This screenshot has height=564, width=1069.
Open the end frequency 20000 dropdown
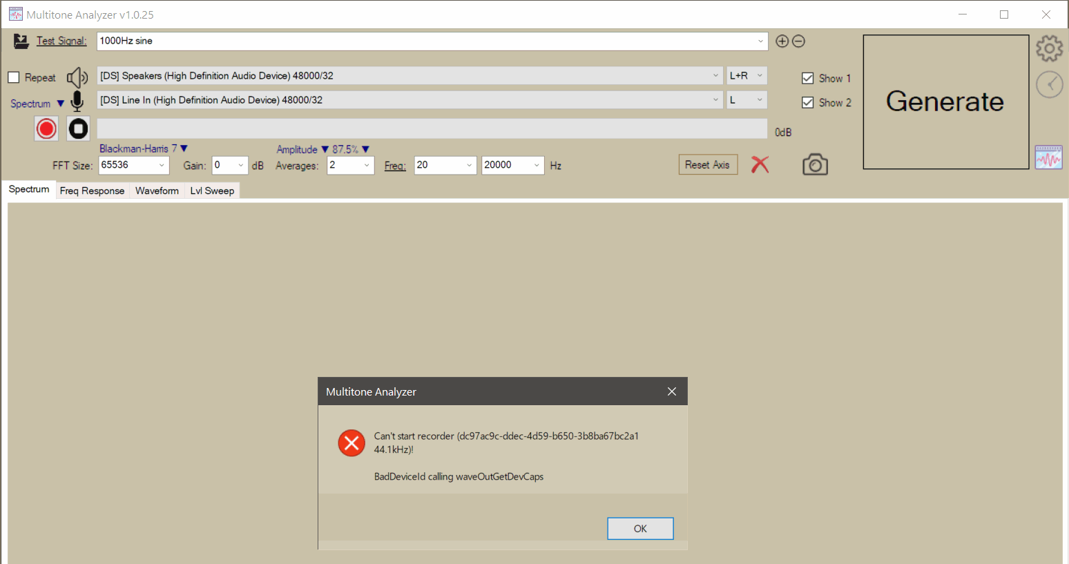coord(537,165)
